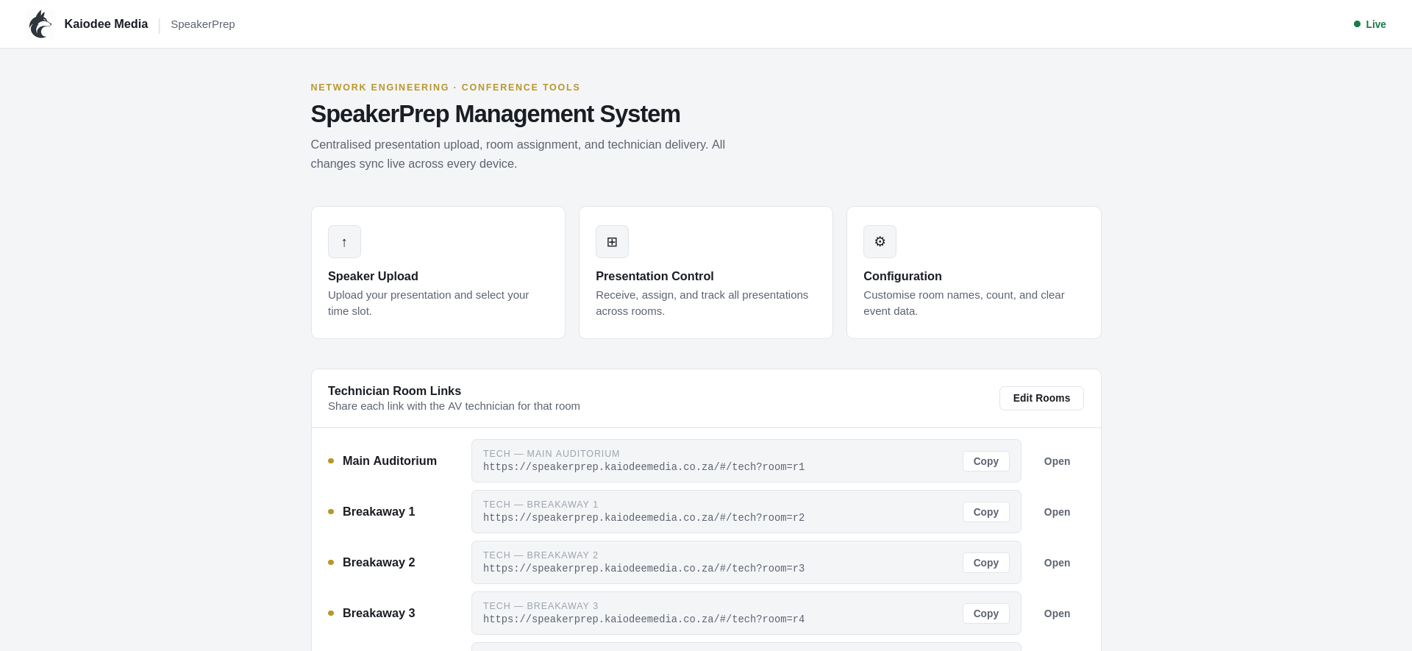Viewport: 1412px width, 651px height.
Task: Click the Technician Room Links heading
Action: coord(394,391)
